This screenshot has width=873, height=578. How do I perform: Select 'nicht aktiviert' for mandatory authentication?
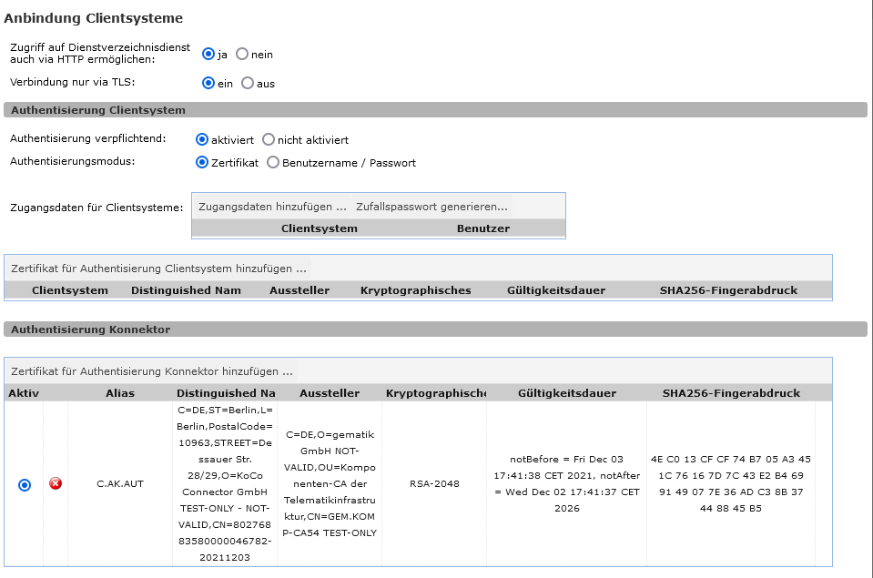point(269,140)
